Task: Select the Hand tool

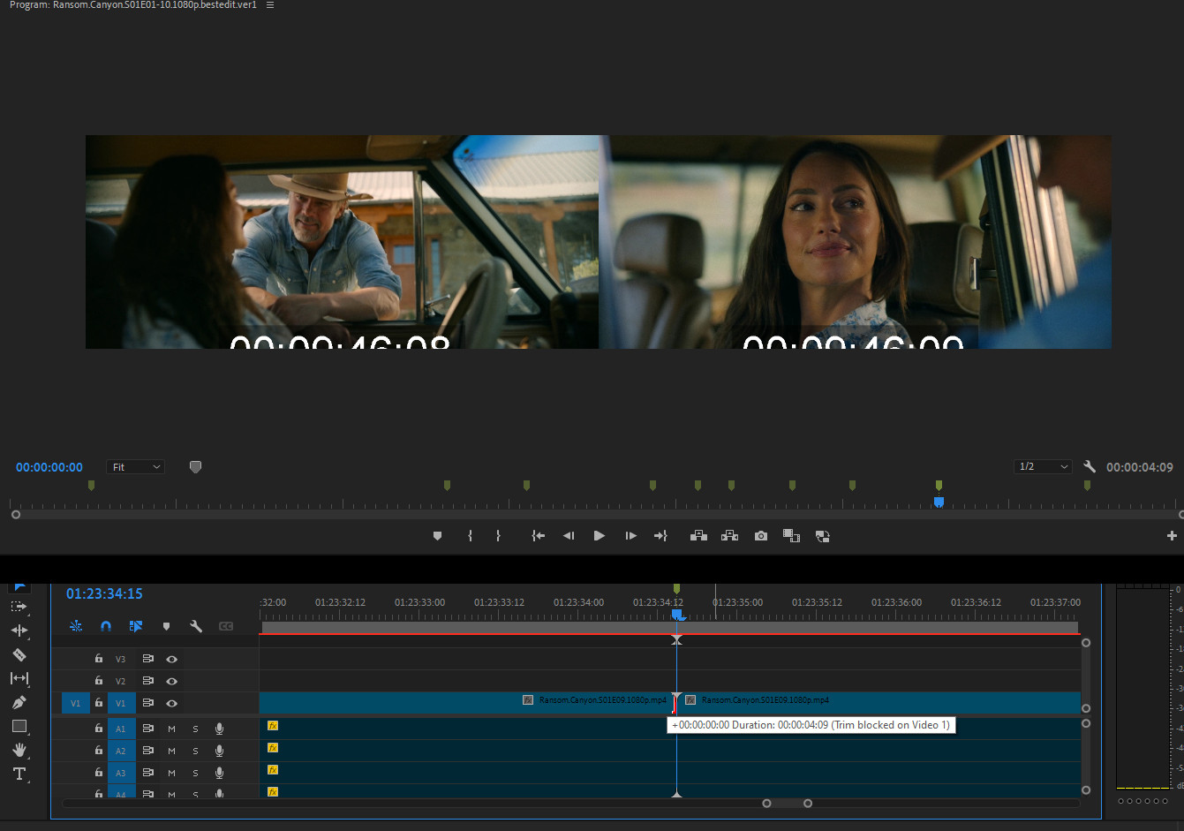Action: tap(19, 750)
